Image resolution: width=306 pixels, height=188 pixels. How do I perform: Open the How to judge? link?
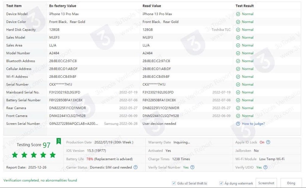coord(253,124)
